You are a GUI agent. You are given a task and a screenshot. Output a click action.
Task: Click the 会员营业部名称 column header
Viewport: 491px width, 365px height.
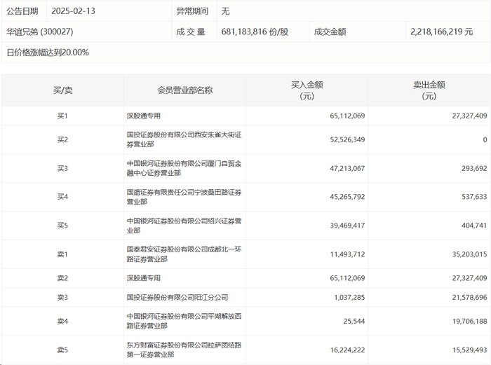click(x=184, y=90)
